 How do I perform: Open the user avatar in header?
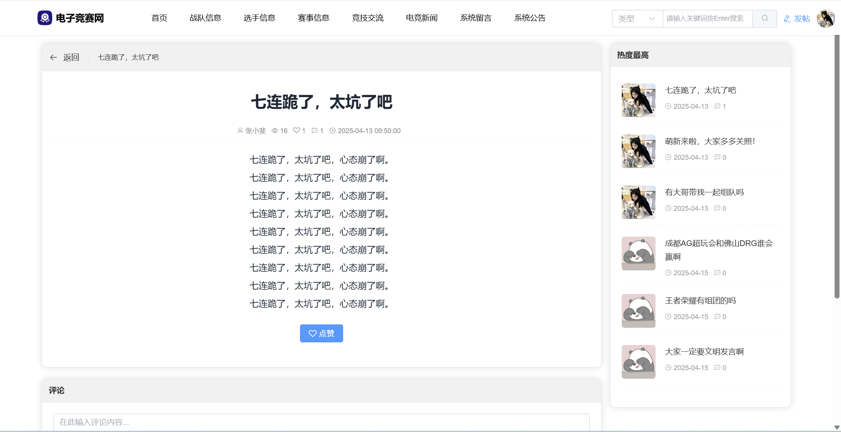tap(826, 18)
